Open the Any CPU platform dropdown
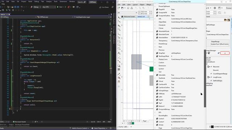 49,7
